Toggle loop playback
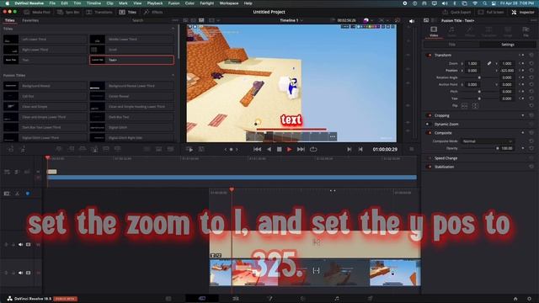The image size is (539, 303). coord(313,150)
